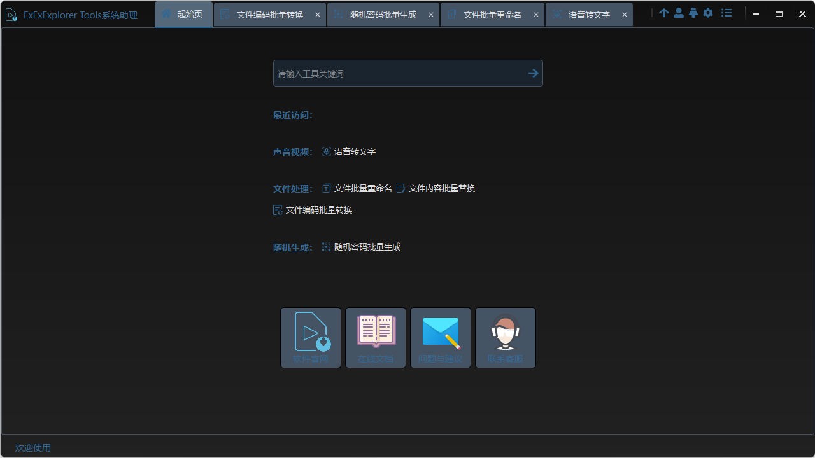Select the 随机密码批量生成 tab

point(378,13)
